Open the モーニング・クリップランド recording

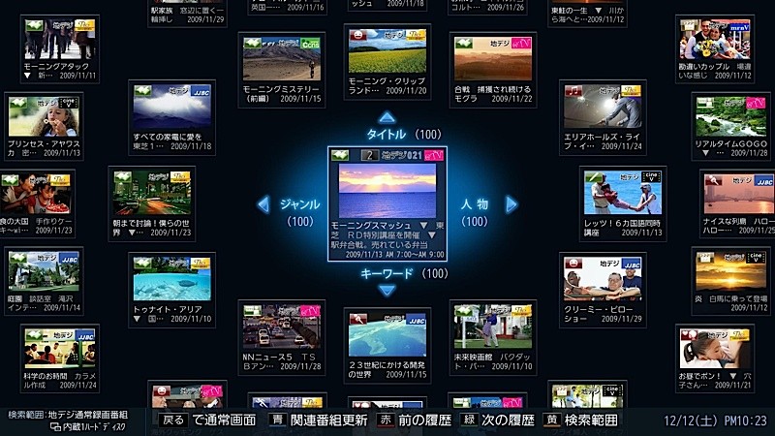click(x=387, y=62)
